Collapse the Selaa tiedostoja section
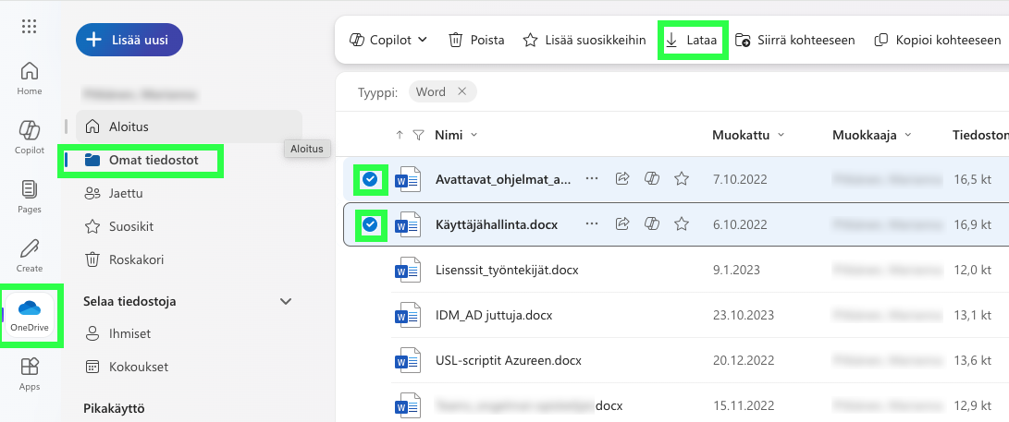 point(286,301)
